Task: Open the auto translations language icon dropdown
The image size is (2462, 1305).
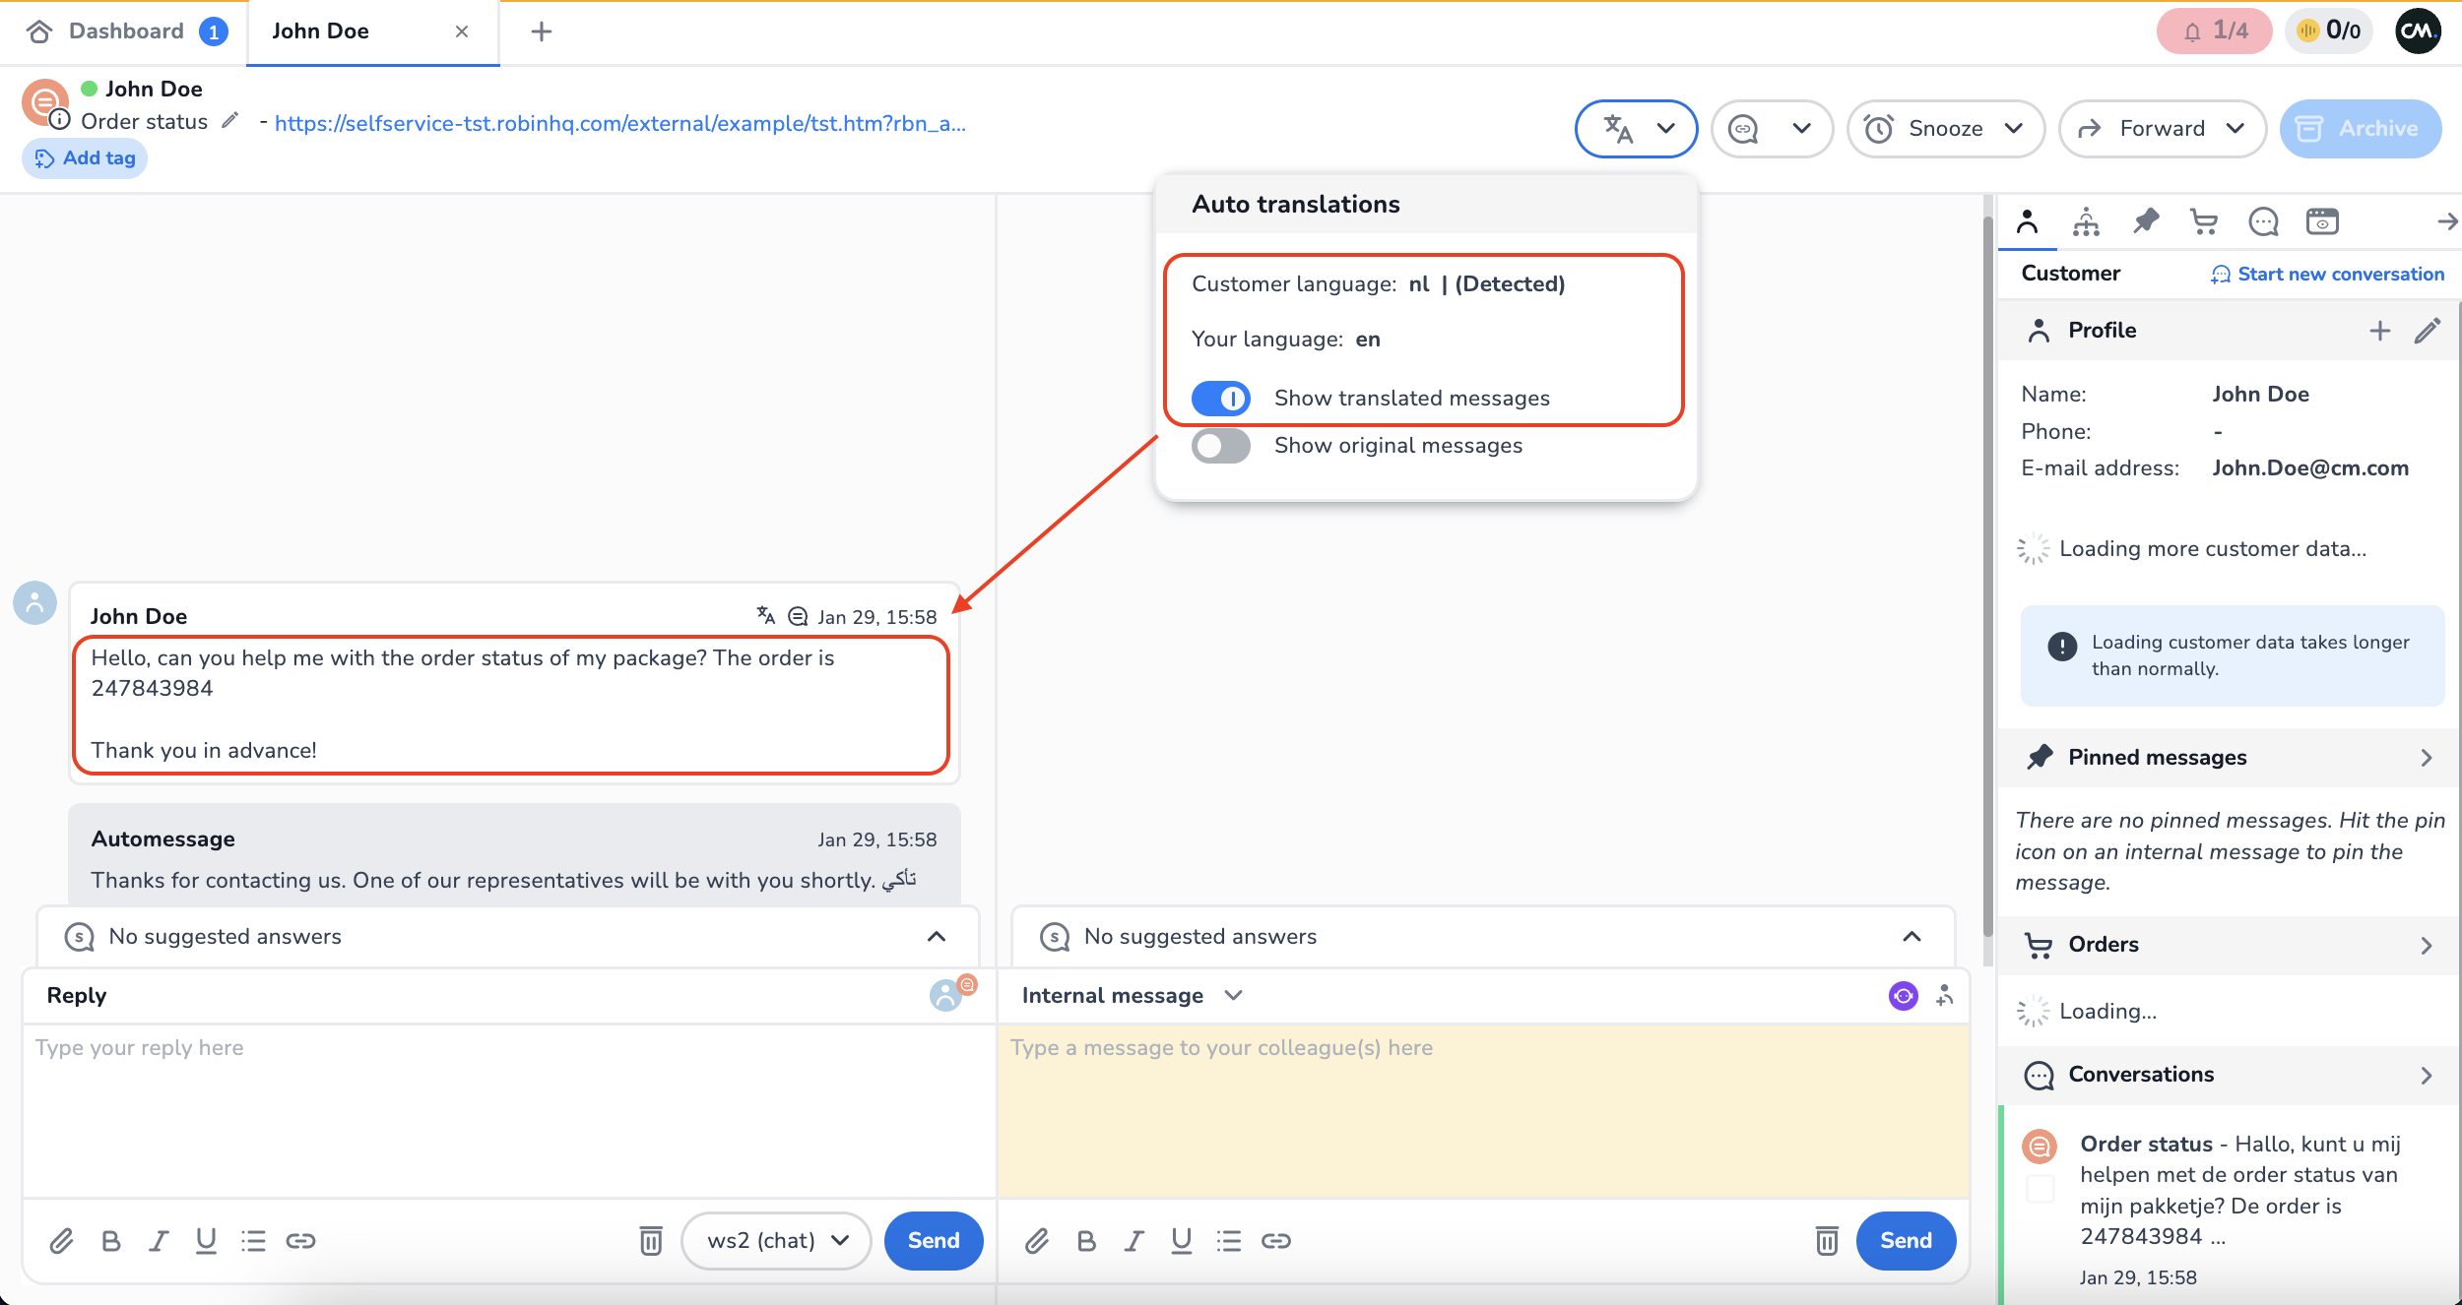Action: 1636,129
